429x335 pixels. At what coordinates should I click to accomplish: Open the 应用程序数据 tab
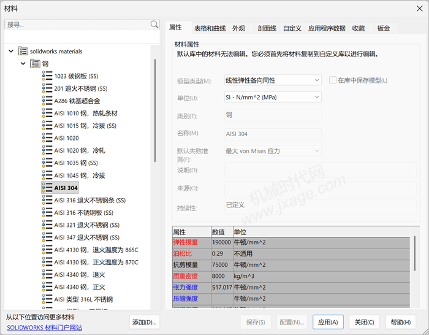coord(327,28)
